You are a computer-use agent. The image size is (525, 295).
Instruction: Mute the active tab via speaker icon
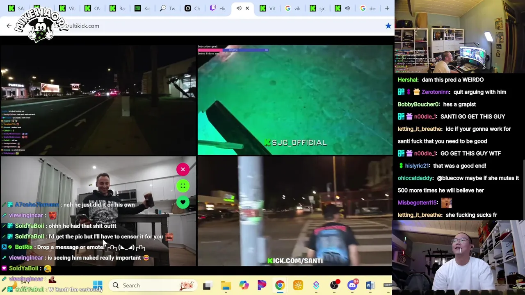(239, 8)
